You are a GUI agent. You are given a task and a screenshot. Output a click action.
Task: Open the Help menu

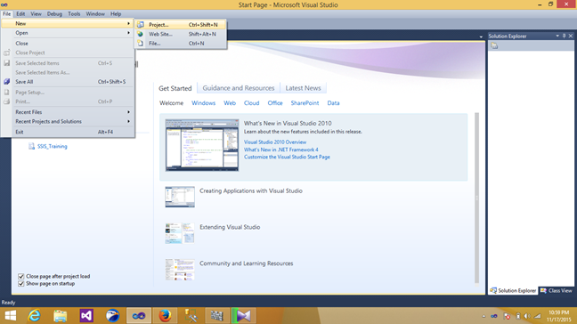116,13
